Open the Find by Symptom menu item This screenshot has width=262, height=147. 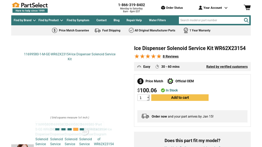pyautogui.click(x=78, y=20)
